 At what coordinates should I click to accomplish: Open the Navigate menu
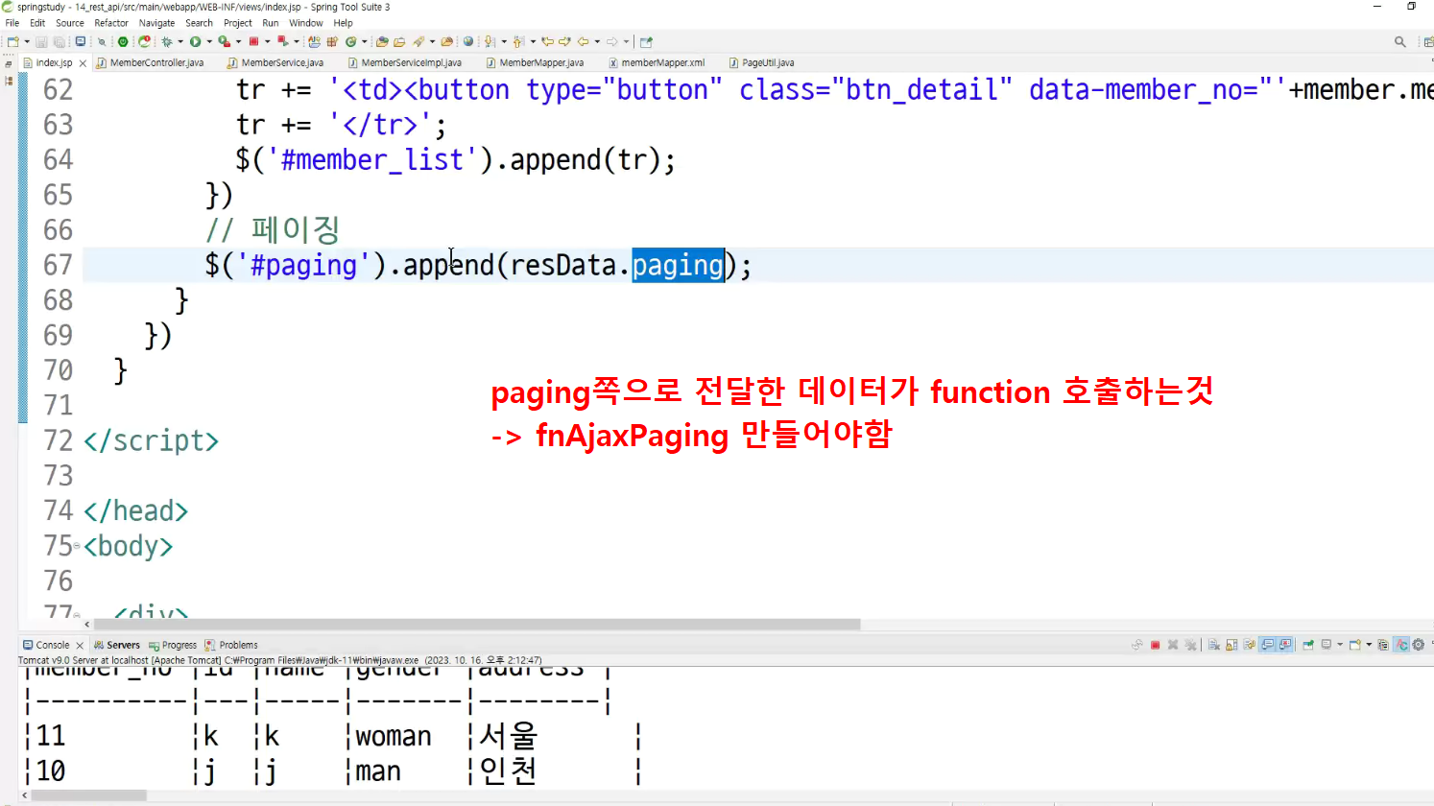click(x=156, y=23)
